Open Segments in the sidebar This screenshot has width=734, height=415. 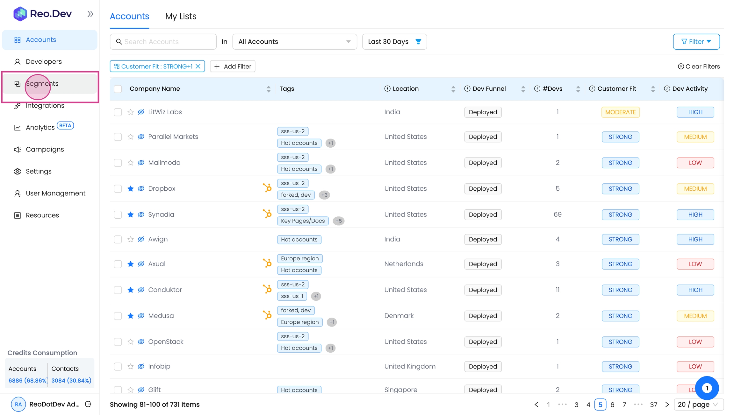point(42,84)
